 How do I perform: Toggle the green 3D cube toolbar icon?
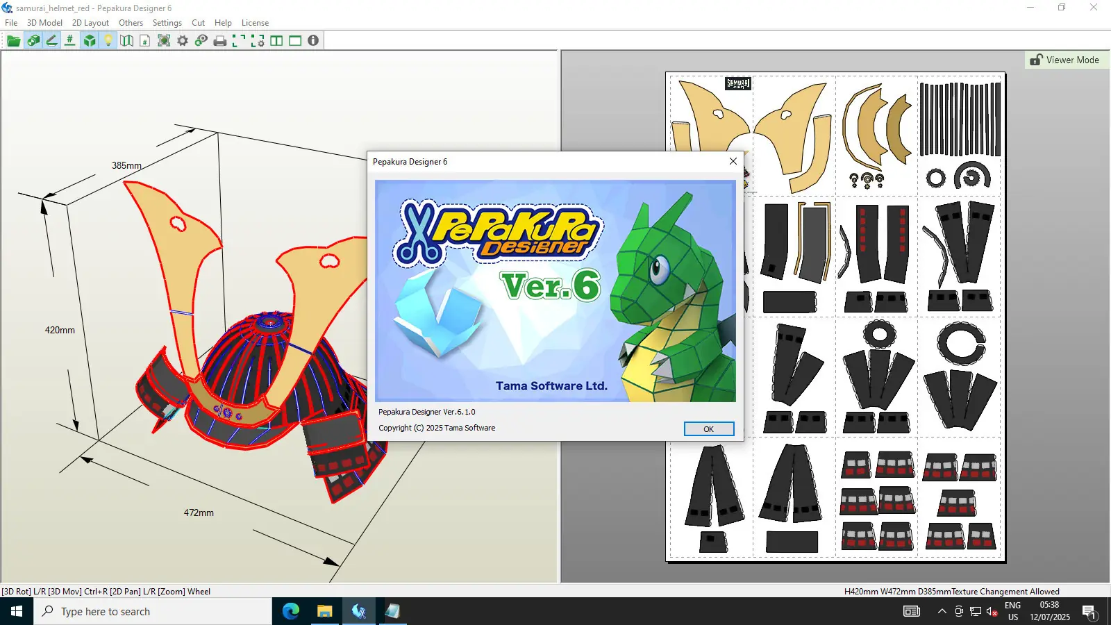tap(90, 41)
